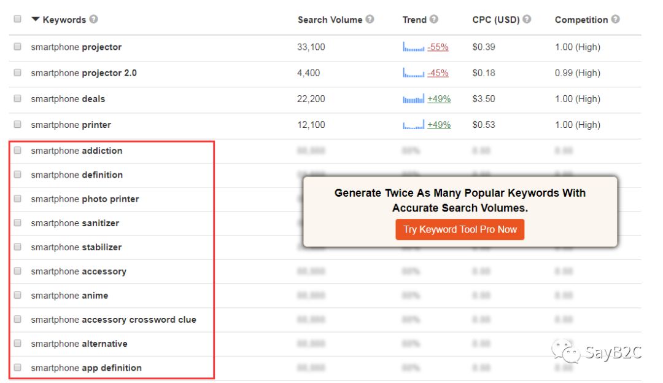The height and width of the screenshot is (383, 663).
Task: Sort by Search Volume column header
Action: [x=330, y=20]
